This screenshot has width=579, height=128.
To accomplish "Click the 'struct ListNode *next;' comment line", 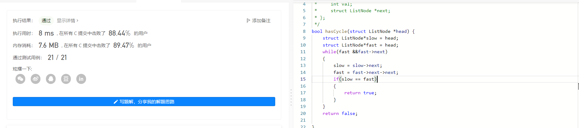I will pos(360,11).
